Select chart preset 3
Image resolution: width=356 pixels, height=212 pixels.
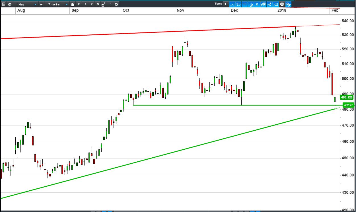pyautogui.click(x=98, y=4)
